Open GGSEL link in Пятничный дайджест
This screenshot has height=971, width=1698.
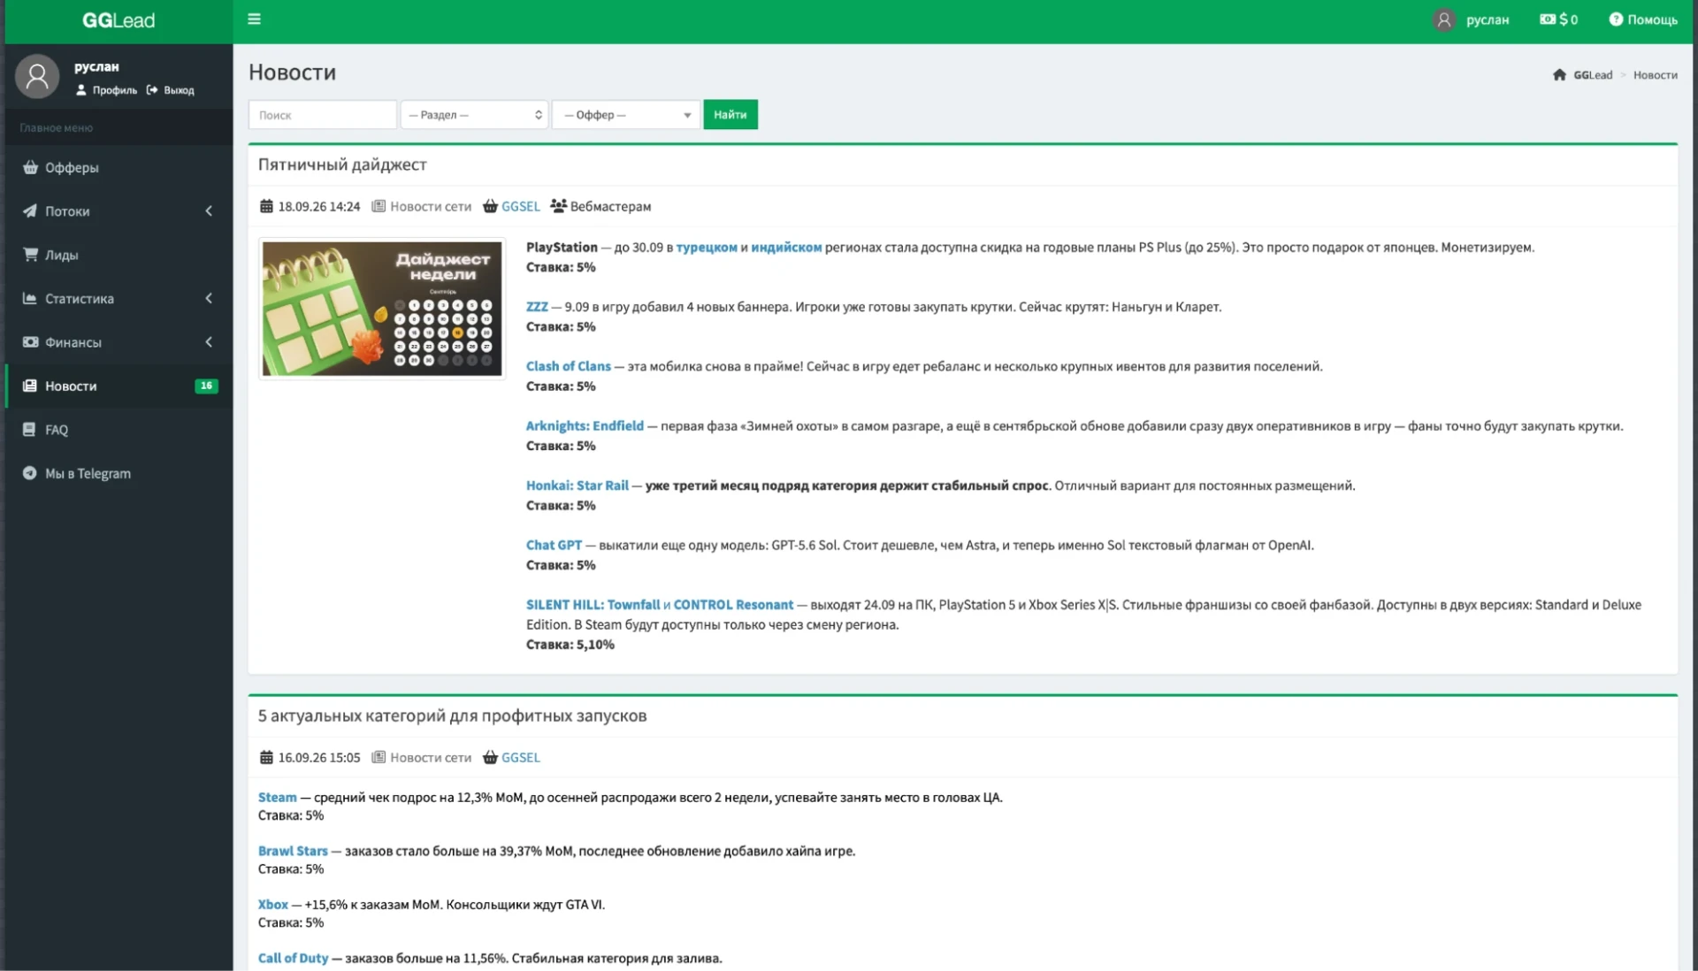[520, 206]
